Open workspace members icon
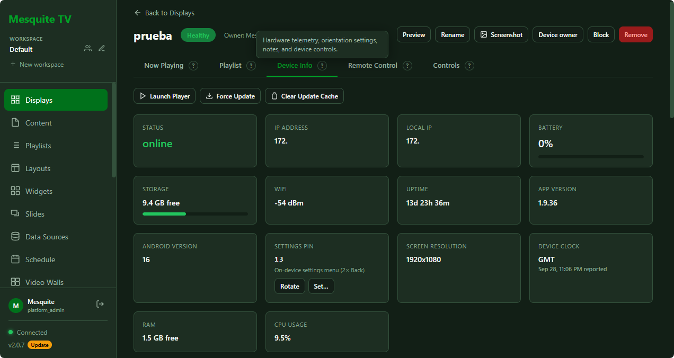This screenshot has width=674, height=358. click(88, 48)
